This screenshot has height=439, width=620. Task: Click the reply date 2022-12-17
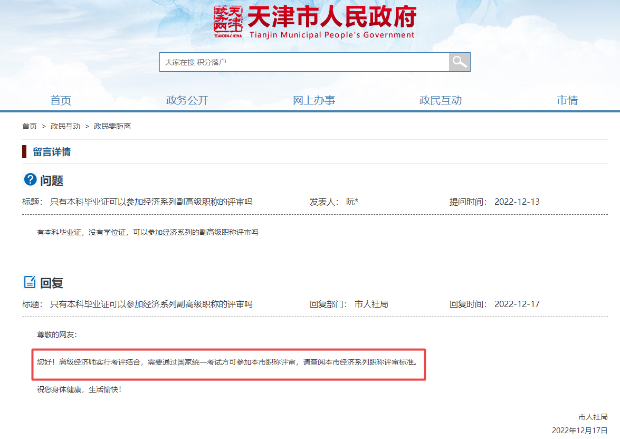click(517, 304)
